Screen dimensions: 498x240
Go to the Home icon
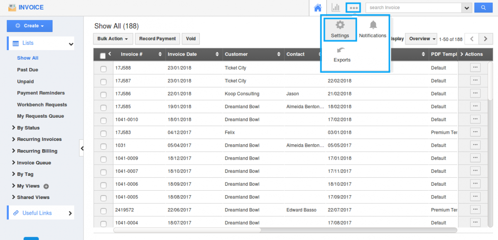[318, 8]
